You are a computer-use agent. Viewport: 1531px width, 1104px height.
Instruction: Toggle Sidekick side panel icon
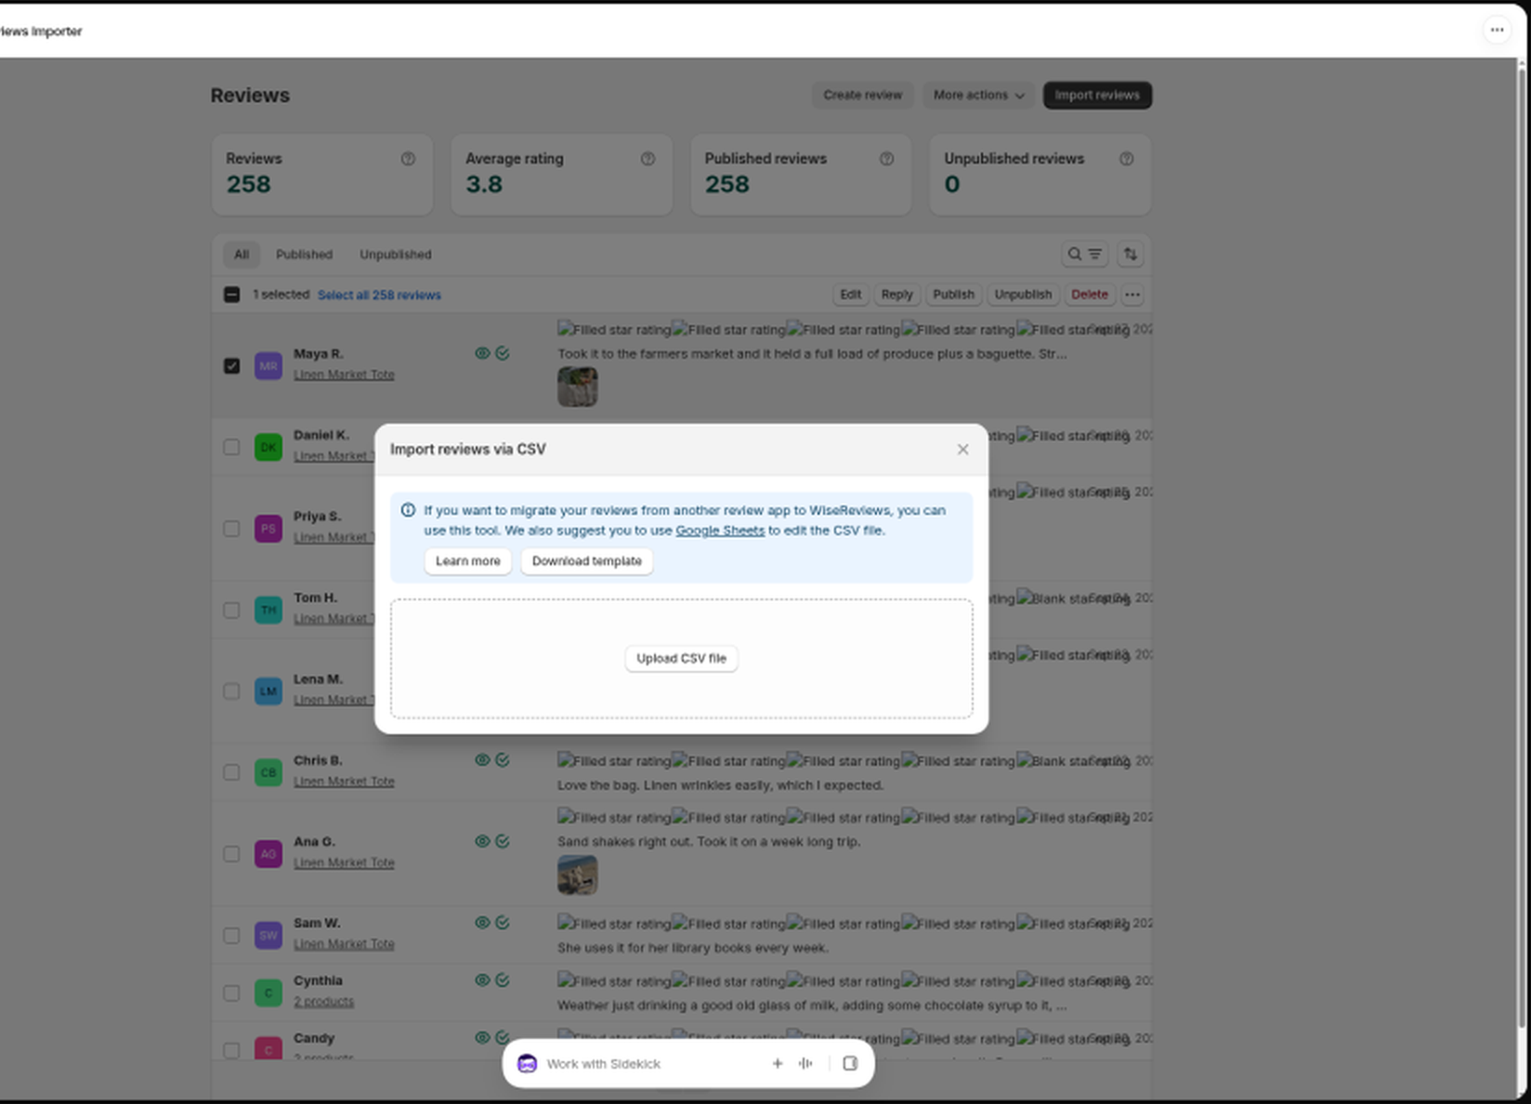coord(850,1063)
